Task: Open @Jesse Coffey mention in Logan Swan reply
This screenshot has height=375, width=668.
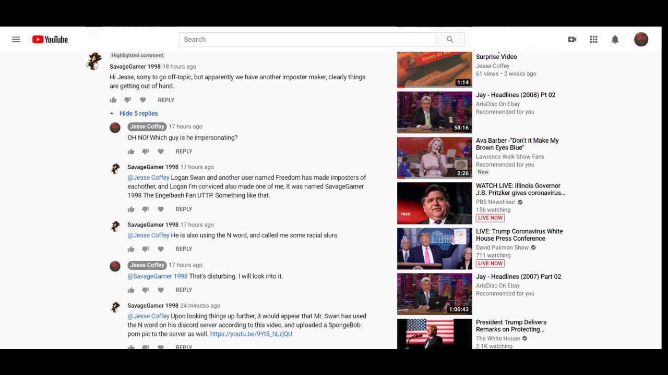Action: (148, 178)
